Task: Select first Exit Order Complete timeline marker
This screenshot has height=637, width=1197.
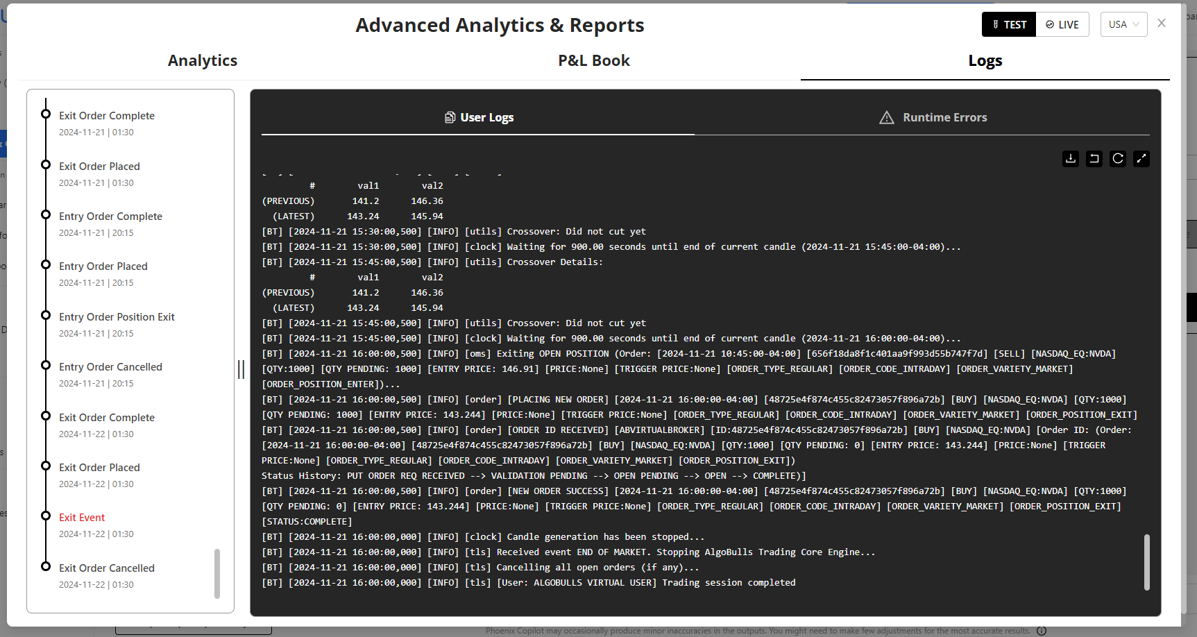Action: [46, 114]
